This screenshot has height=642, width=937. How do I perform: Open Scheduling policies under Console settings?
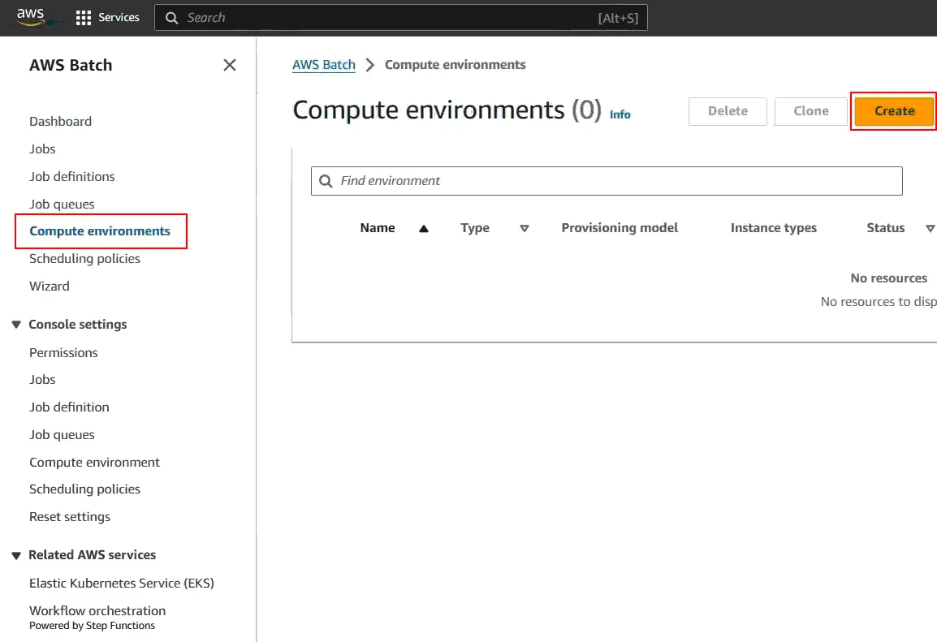(85, 489)
